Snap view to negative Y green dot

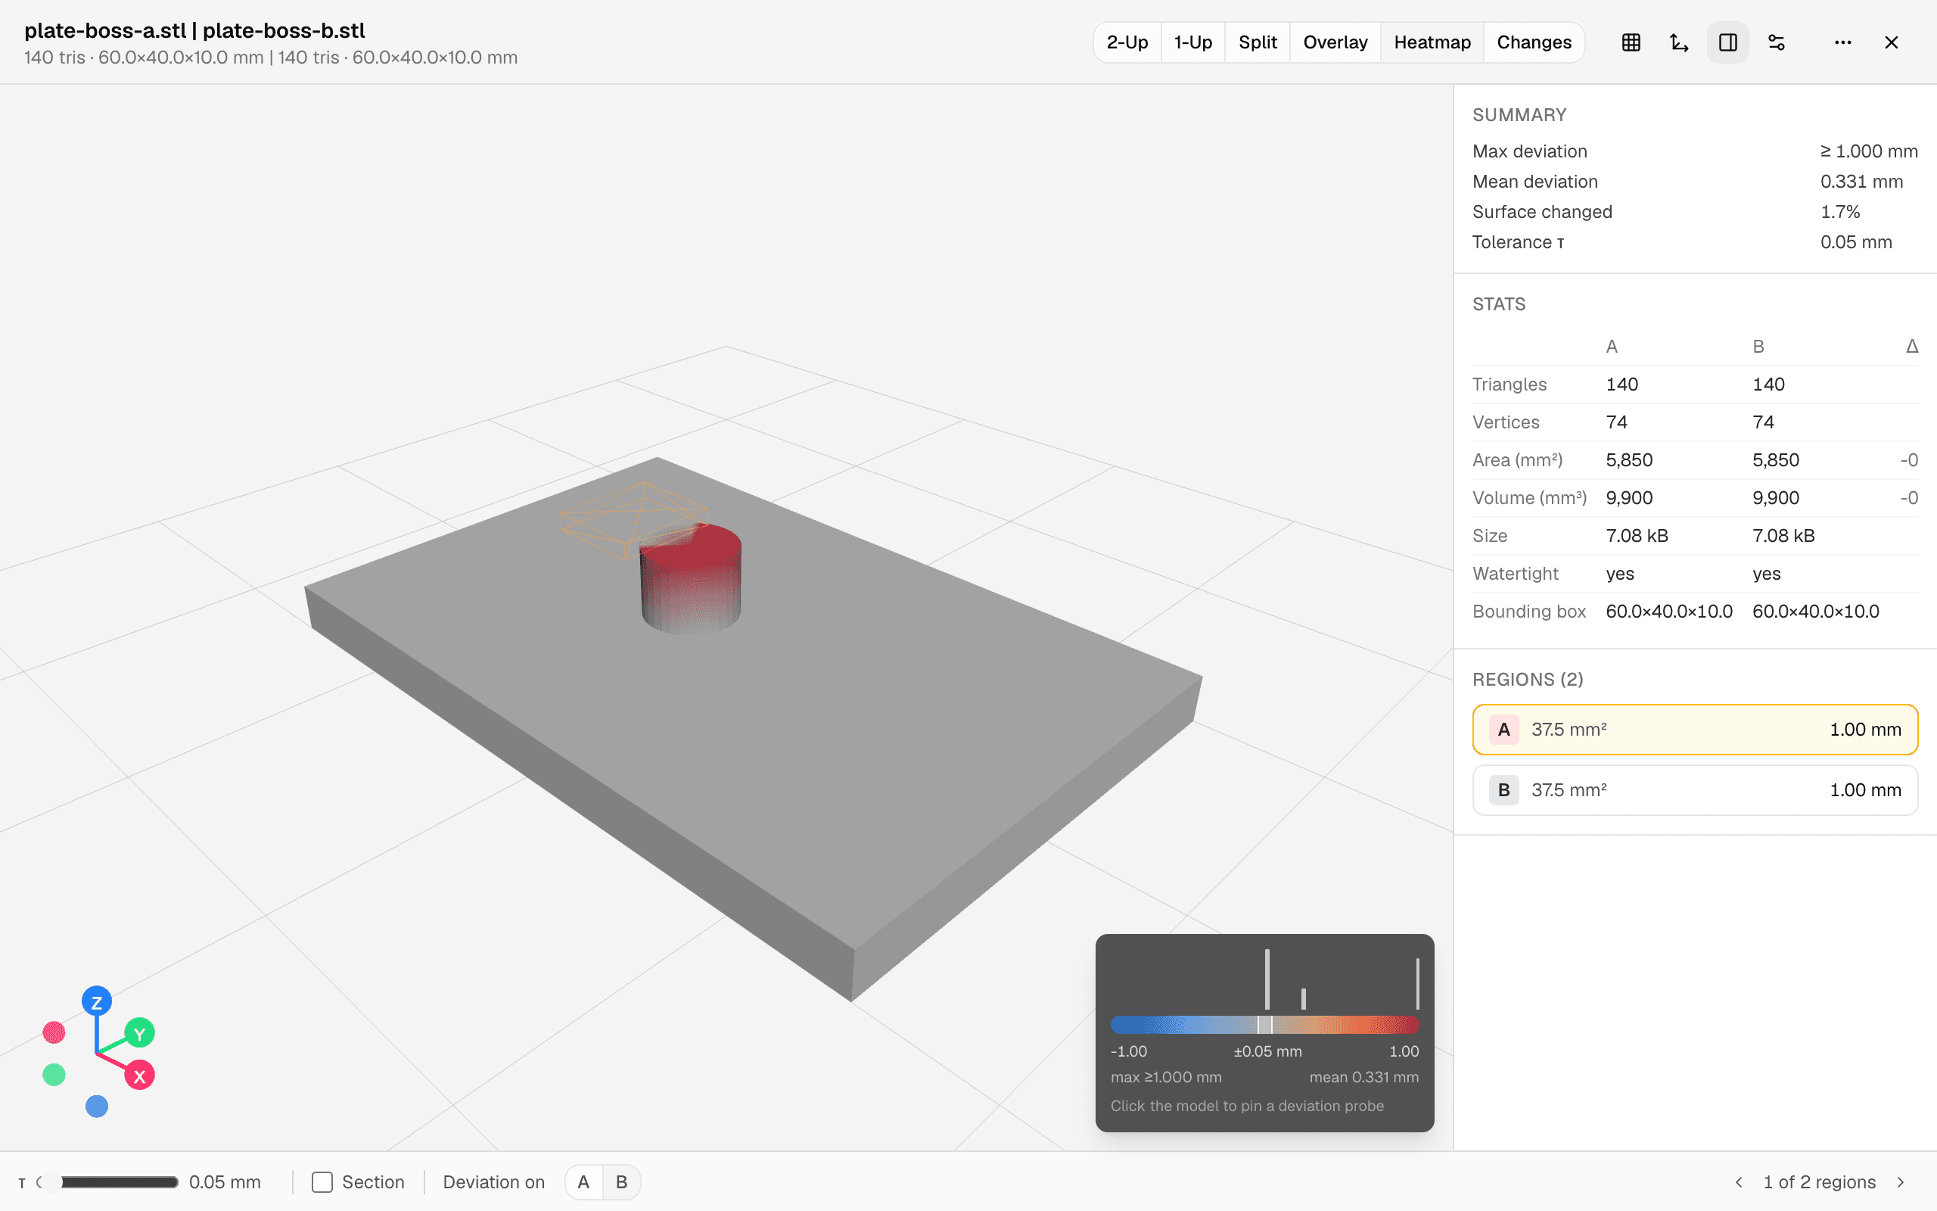[x=54, y=1075]
